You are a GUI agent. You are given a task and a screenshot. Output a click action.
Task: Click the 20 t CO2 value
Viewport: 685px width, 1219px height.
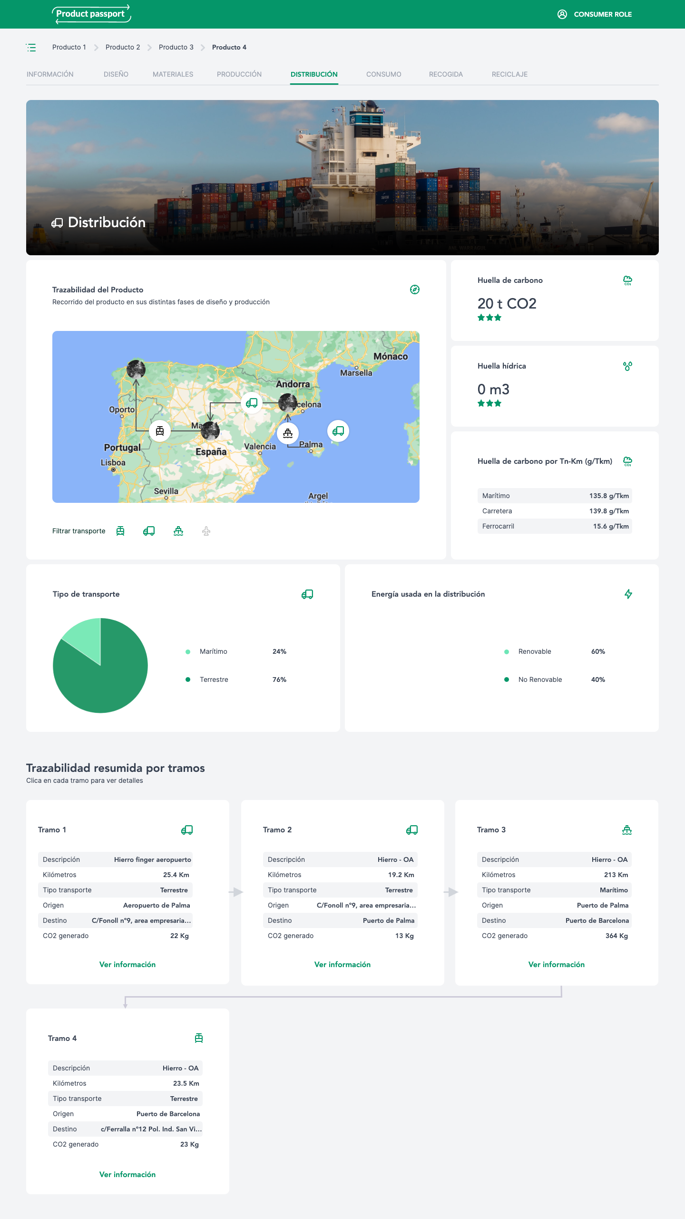tap(507, 303)
